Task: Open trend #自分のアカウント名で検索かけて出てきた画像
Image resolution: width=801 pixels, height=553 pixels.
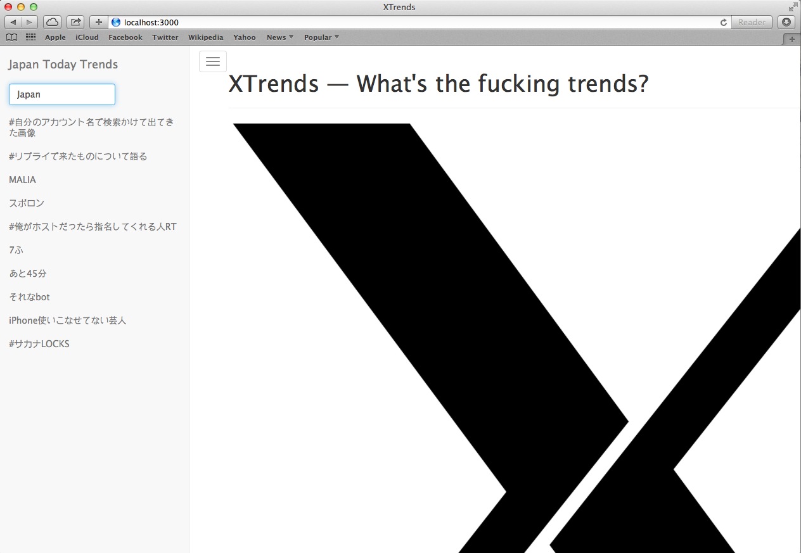Action: point(91,127)
